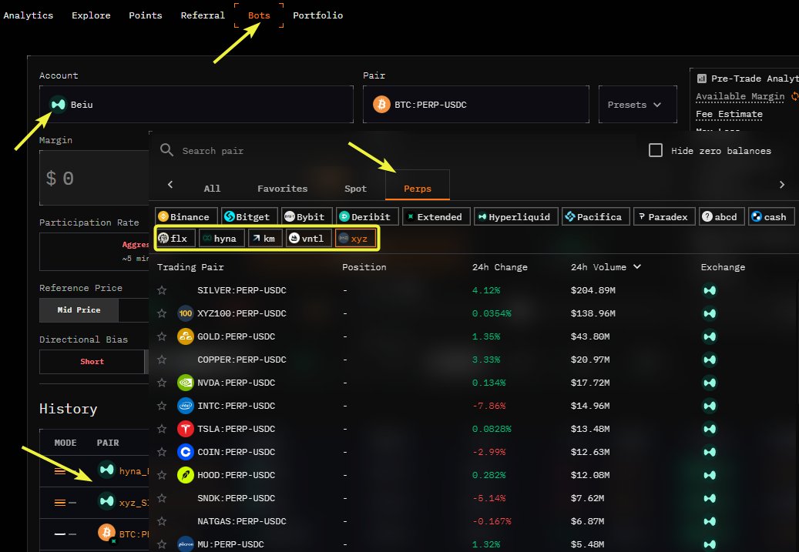Star the NATGAS:PERP-USDC pair
The width and height of the screenshot is (799, 552).
coord(162,521)
